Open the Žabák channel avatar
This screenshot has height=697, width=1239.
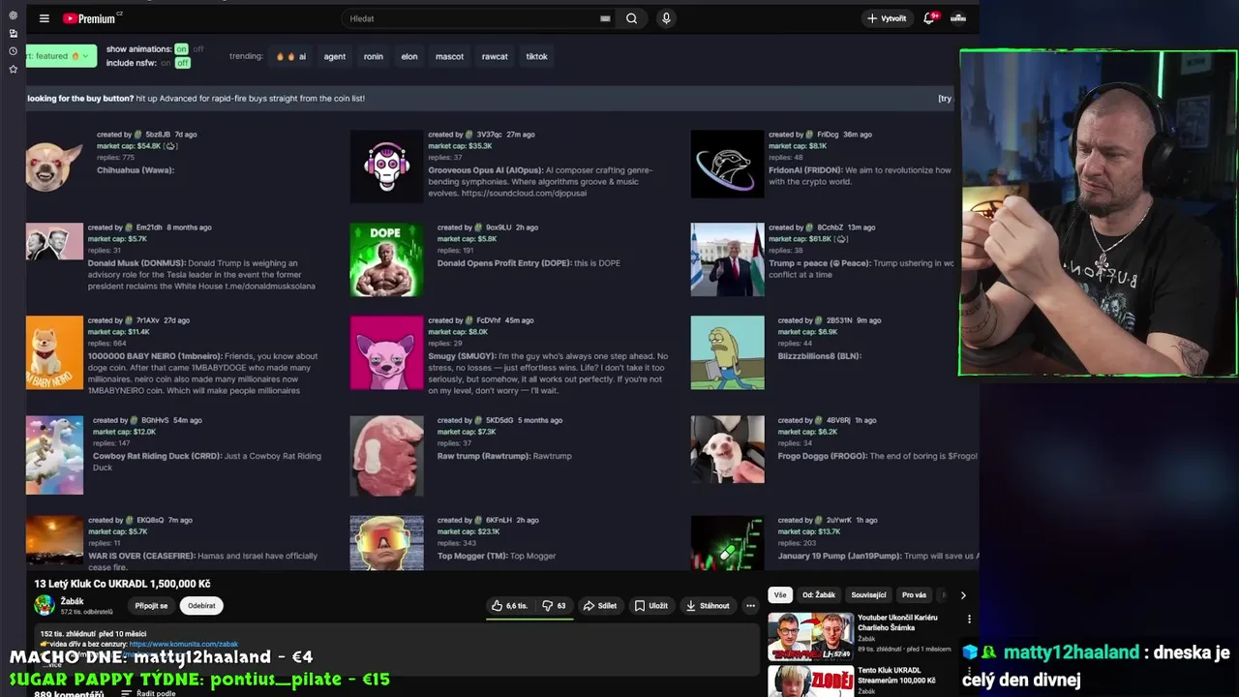(45, 605)
